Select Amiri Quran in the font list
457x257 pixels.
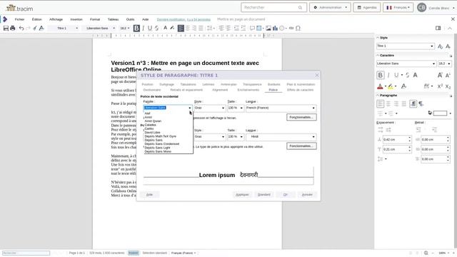153,121
